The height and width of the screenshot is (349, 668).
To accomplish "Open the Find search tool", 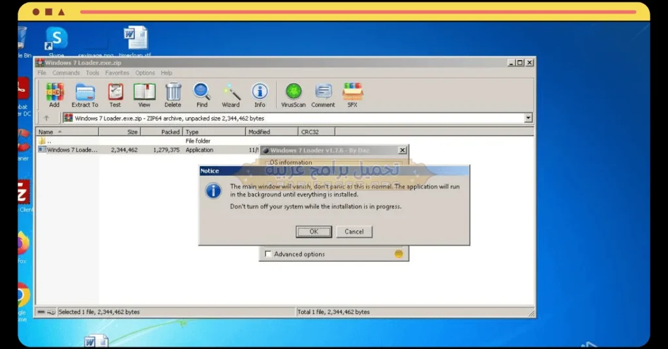I will (202, 94).
